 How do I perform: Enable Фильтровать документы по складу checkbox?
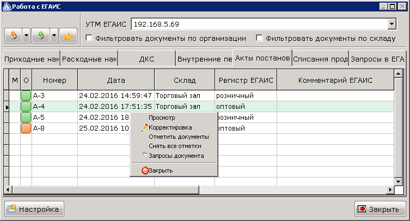coord(259,38)
